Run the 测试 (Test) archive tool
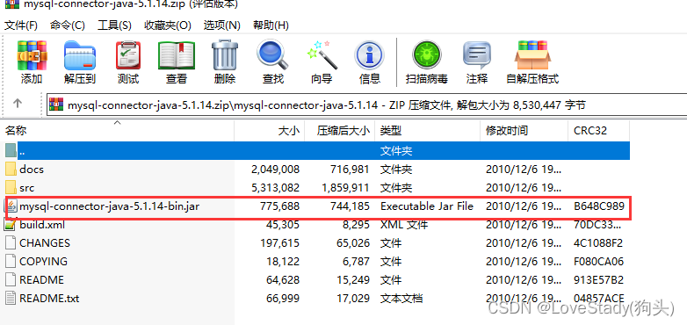 point(128,61)
